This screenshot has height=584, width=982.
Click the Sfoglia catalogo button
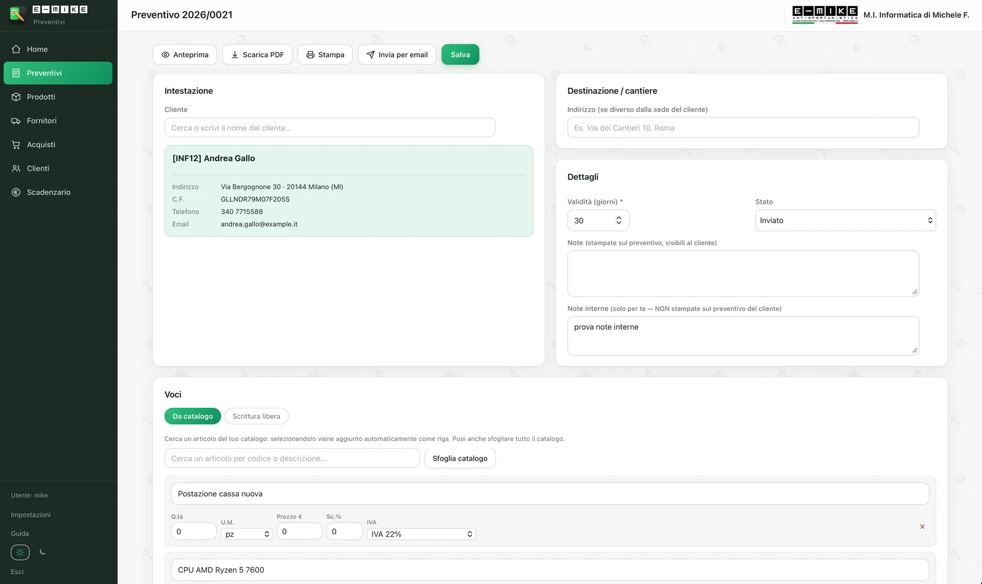pyautogui.click(x=460, y=459)
